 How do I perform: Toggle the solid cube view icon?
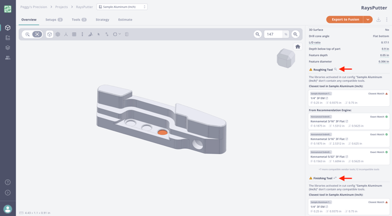point(50,34)
